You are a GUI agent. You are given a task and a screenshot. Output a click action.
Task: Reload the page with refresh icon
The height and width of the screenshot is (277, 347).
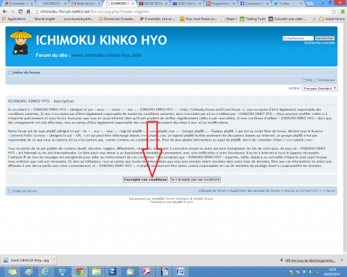tap(20, 11)
